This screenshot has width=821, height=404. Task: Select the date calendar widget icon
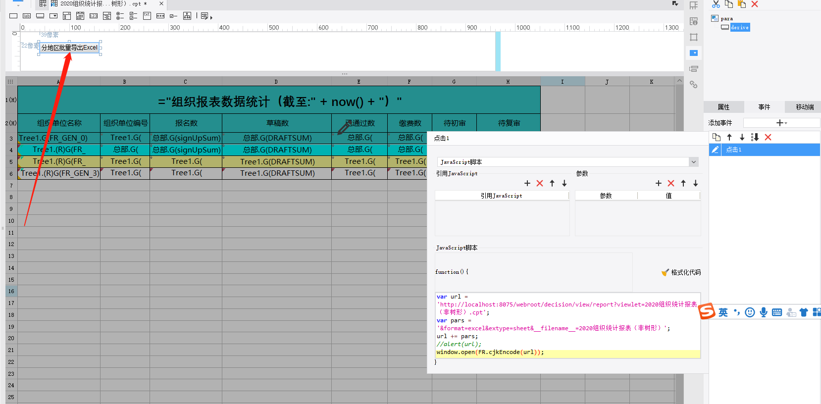pyautogui.click(x=80, y=16)
